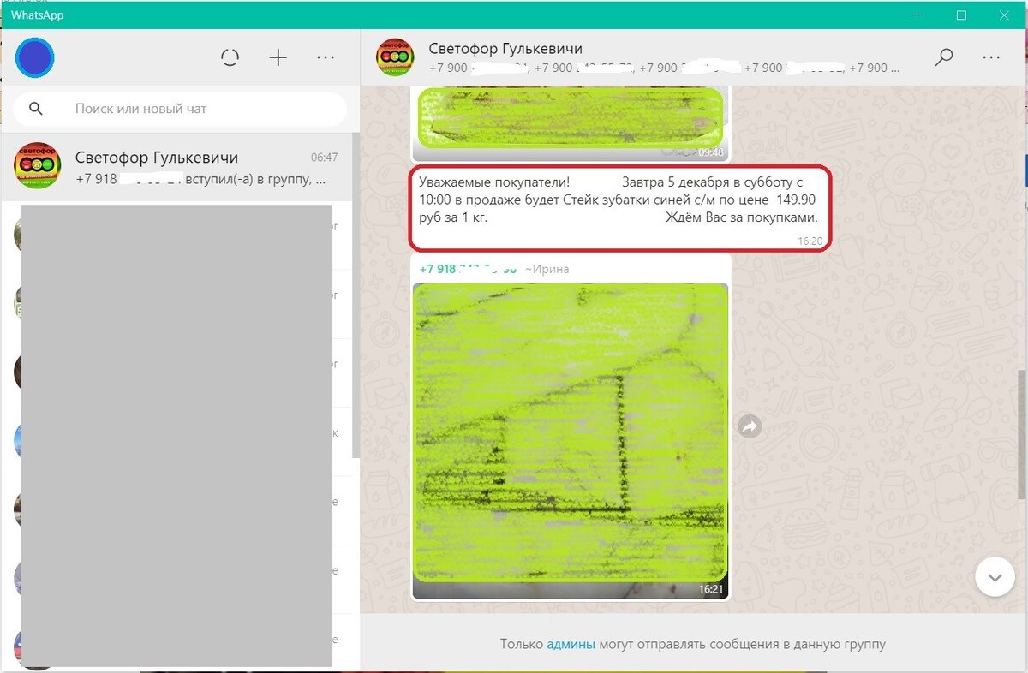Open the group info from the header title

coord(505,48)
